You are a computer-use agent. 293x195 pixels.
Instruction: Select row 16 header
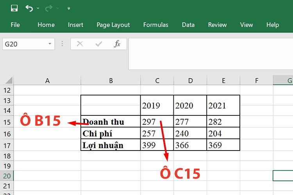coord(7,134)
